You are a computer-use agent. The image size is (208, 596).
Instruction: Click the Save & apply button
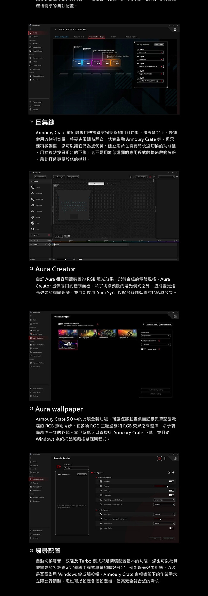pos(141,177)
